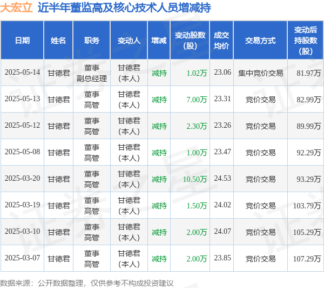Viewport: 324px width, 288px height.
Task: Select the date cell 2025-05-12
Action: pos(22,126)
